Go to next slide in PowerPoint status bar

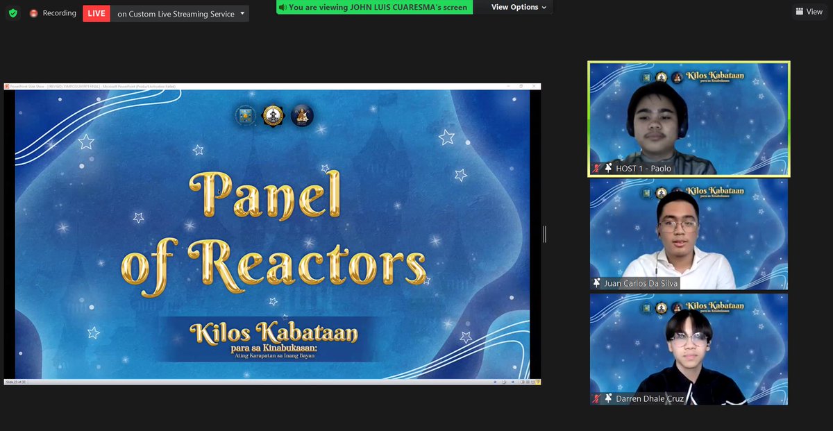[513, 382]
